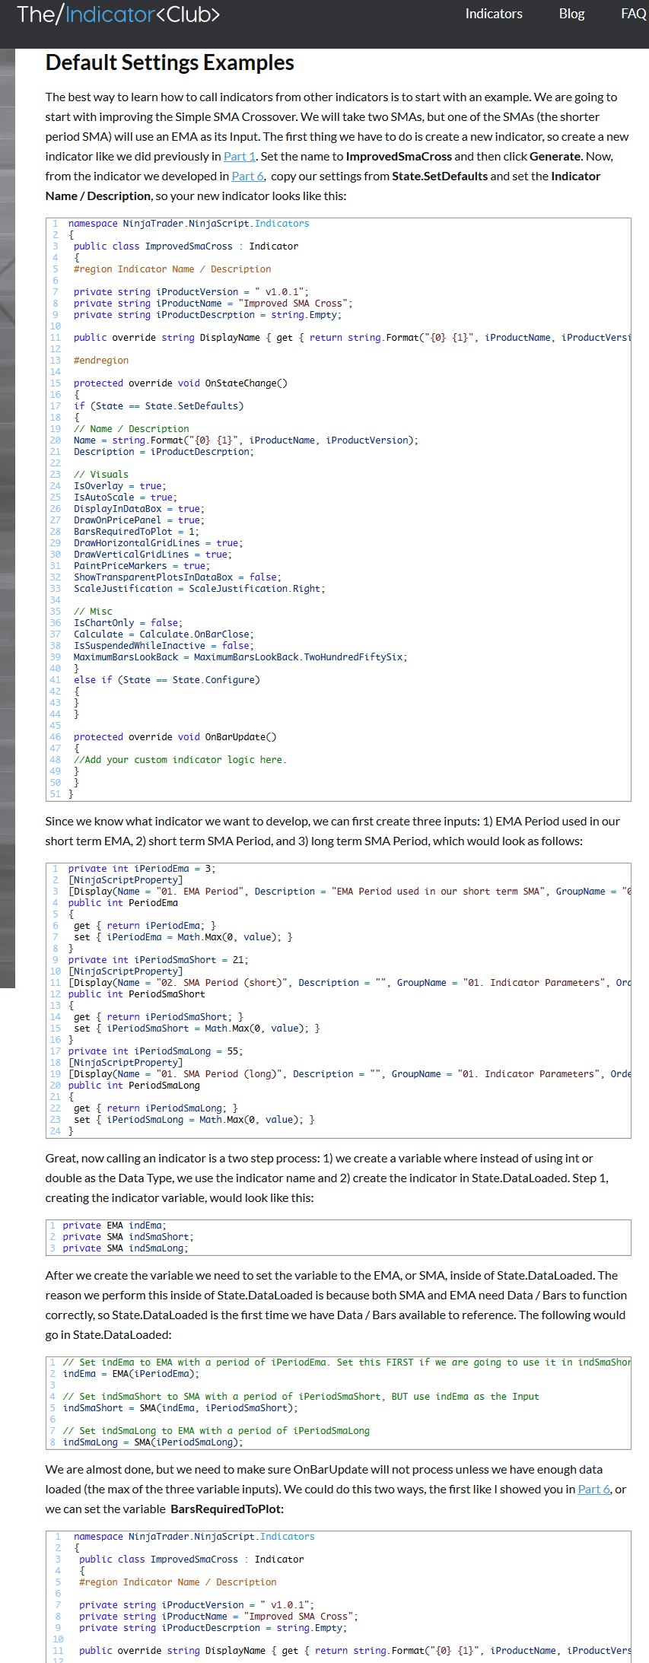The width and height of the screenshot is (649, 1663).
Task: Click code line 'DisplayInDataBox = true;'
Action: pos(139,509)
